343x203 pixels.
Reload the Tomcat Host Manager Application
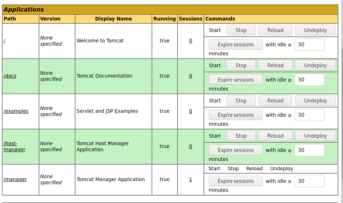(x=275, y=136)
